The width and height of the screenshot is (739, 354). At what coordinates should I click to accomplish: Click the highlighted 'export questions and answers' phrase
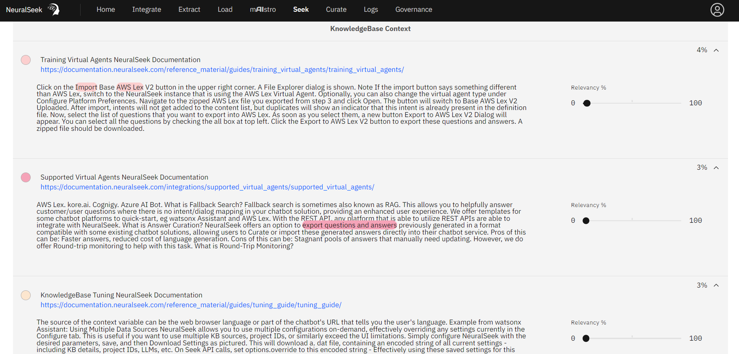click(349, 225)
